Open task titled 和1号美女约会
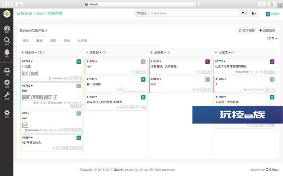The height and width of the screenshot is (176, 283). pos(31,143)
